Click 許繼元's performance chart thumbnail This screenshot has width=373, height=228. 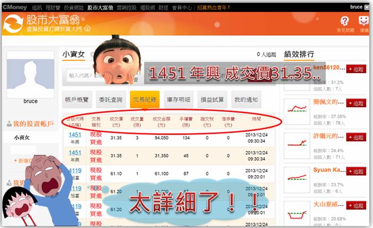297,145
